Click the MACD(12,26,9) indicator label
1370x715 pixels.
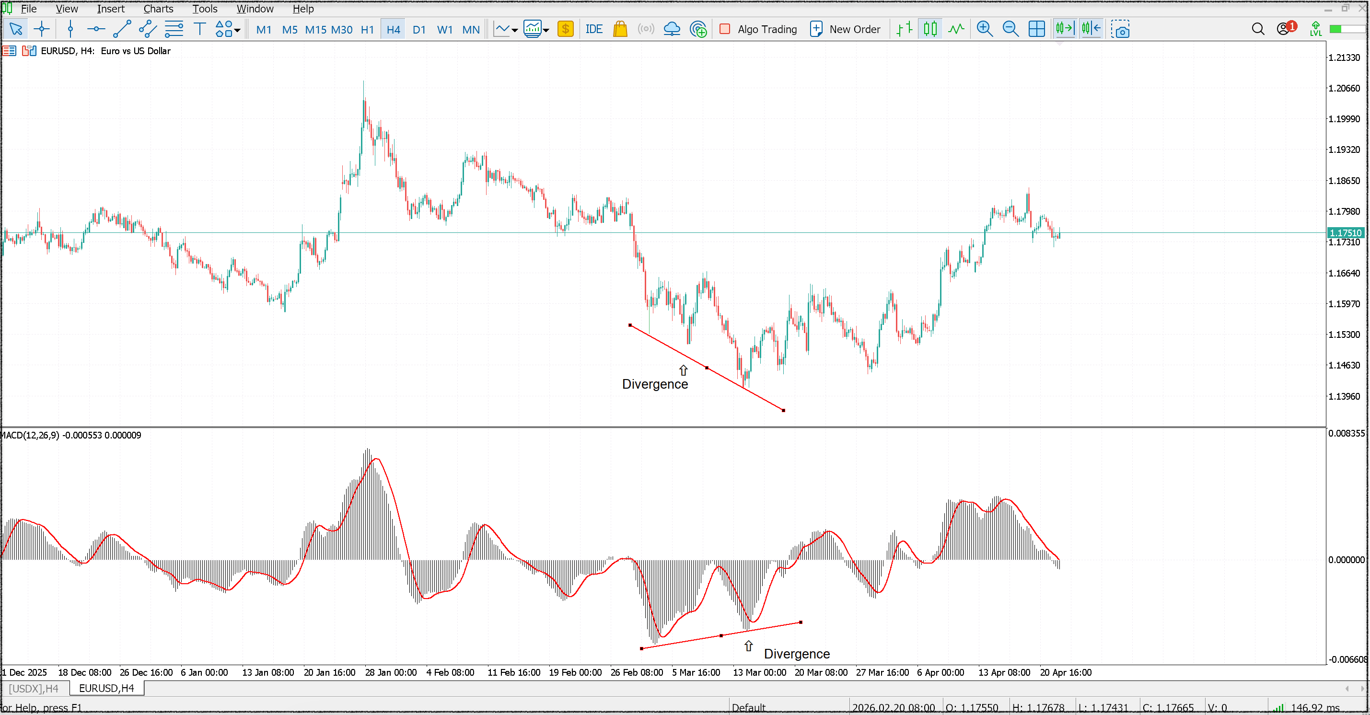pos(71,436)
